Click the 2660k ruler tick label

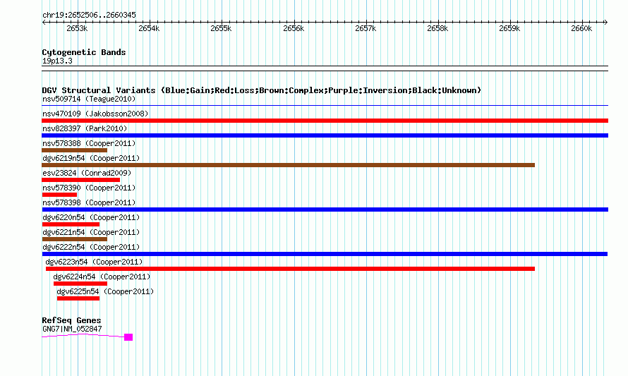581,28
